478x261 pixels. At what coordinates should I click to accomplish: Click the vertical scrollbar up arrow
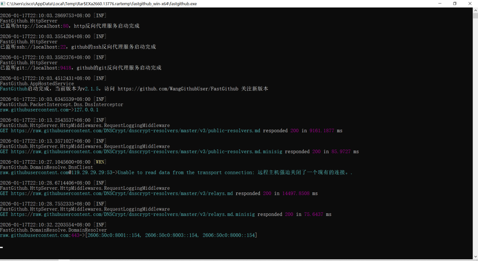(x=475, y=10)
